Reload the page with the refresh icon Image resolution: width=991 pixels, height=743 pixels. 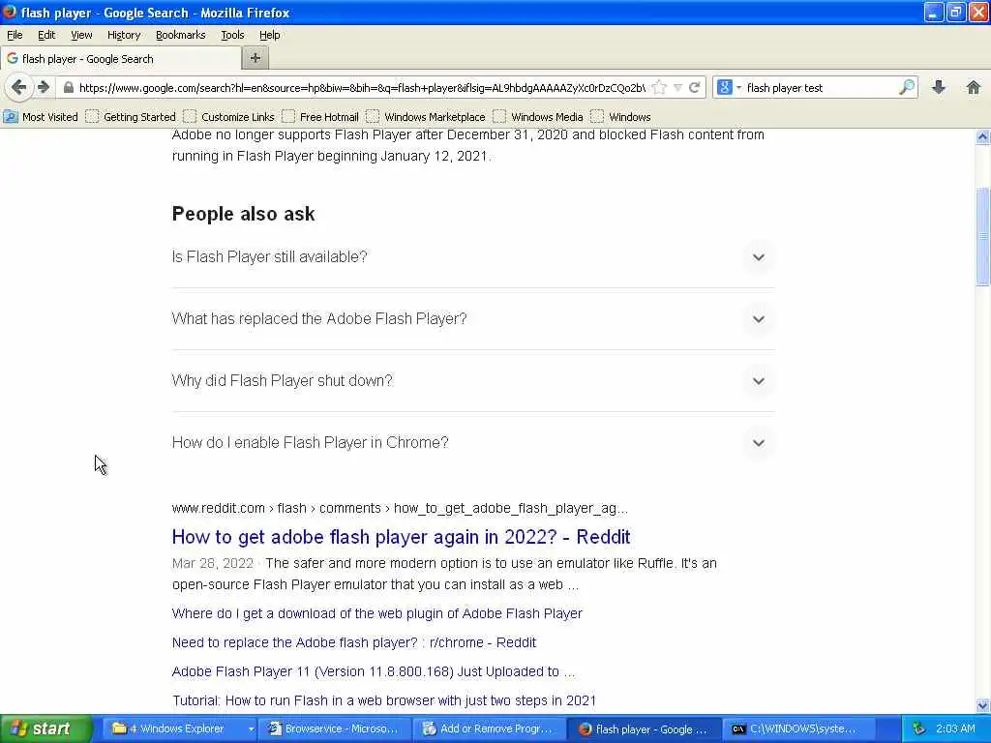(x=695, y=88)
